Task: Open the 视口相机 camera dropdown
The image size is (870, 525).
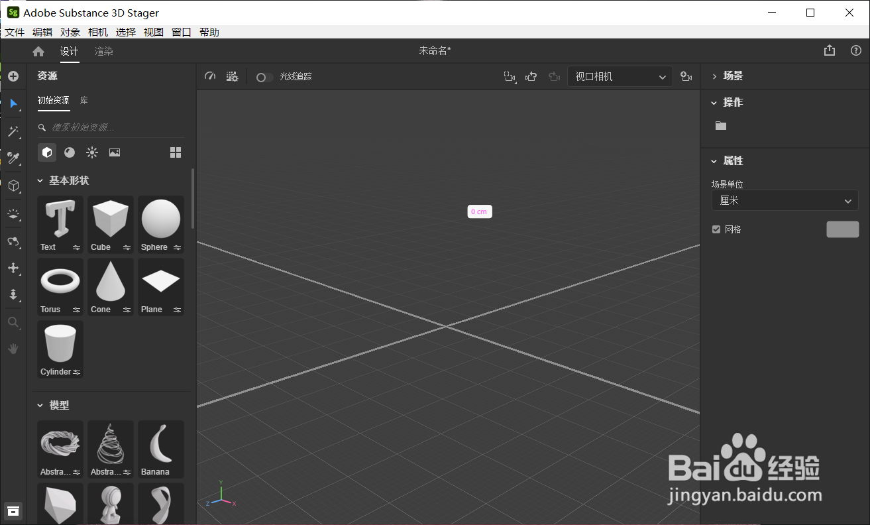Action: [x=619, y=76]
